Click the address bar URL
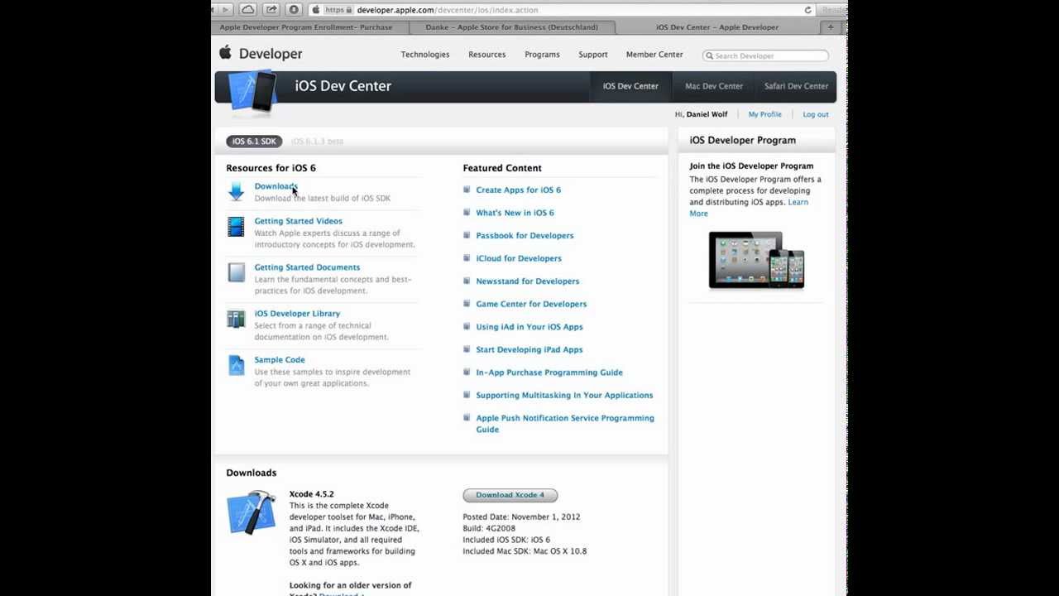The height and width of the screenshot is (596, 1059). coord(448,10)
